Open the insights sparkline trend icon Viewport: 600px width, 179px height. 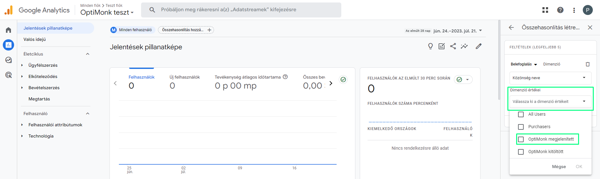click(x=464, y=46)
